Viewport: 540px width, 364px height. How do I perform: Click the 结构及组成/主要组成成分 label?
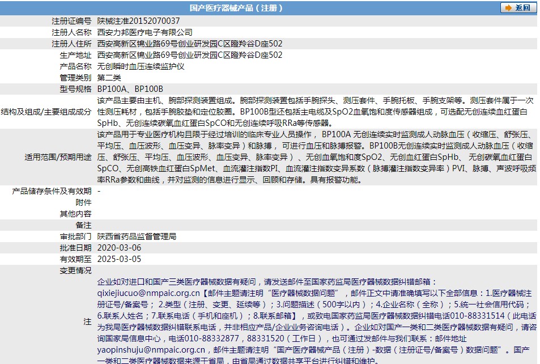tap(46, 112)
